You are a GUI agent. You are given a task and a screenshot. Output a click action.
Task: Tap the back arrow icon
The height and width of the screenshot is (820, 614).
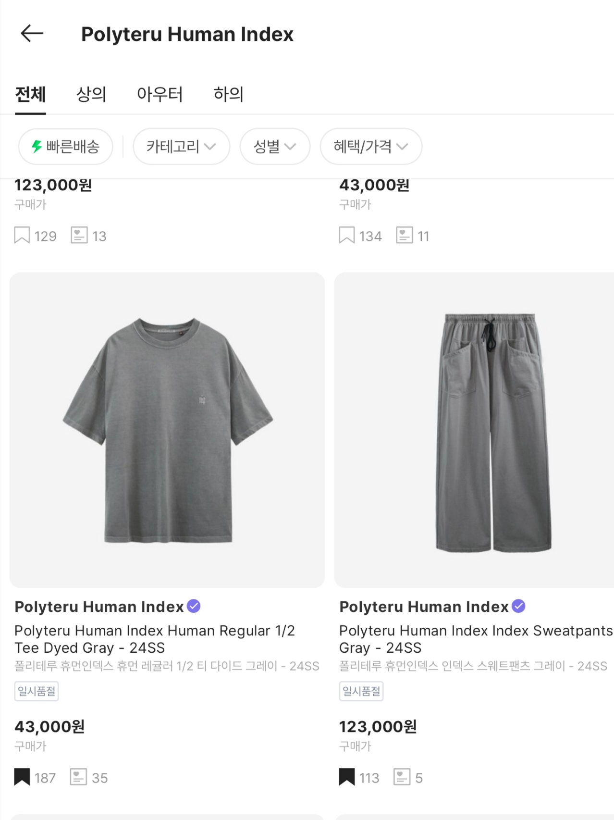coord(32,34)
